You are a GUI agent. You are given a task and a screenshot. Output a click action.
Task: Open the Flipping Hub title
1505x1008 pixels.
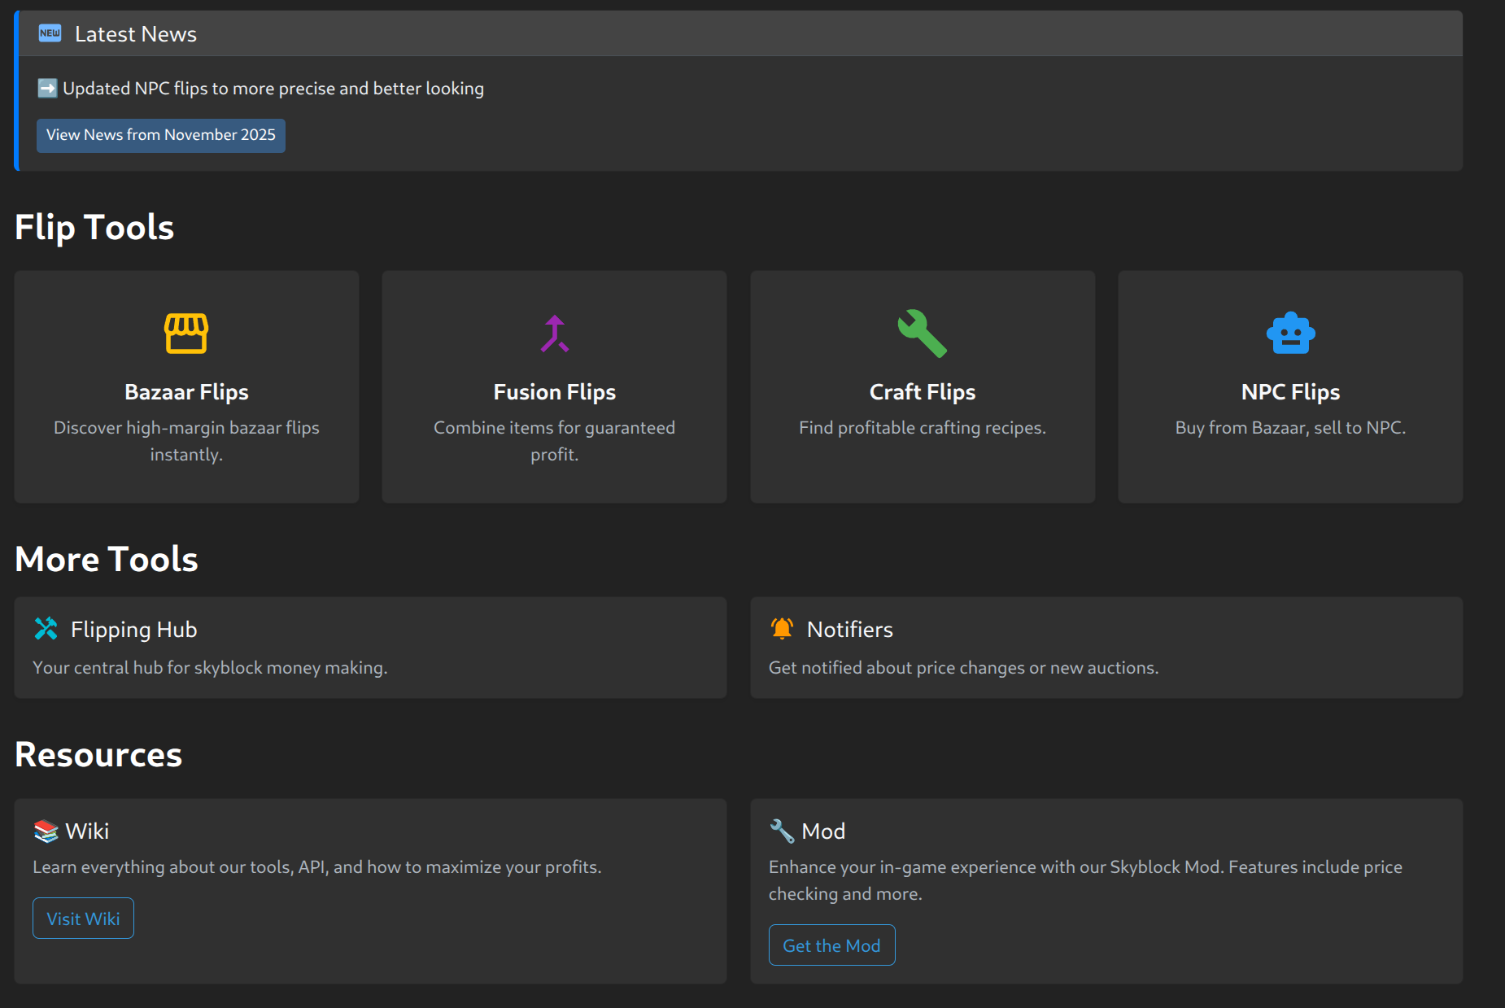pyautogui.click(x=133, y=630)
